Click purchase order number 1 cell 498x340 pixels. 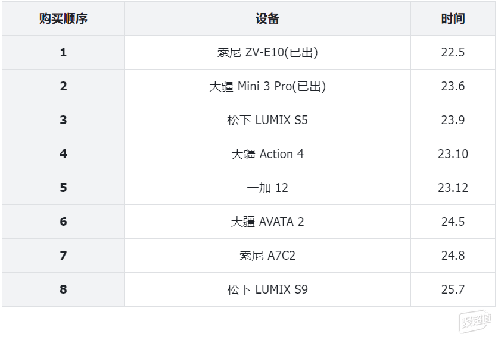click(x=63, y=52)
